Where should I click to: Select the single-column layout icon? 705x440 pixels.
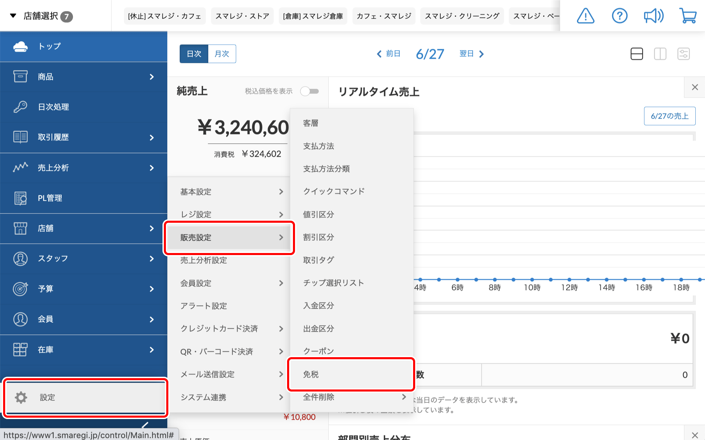tap(636, 54)
